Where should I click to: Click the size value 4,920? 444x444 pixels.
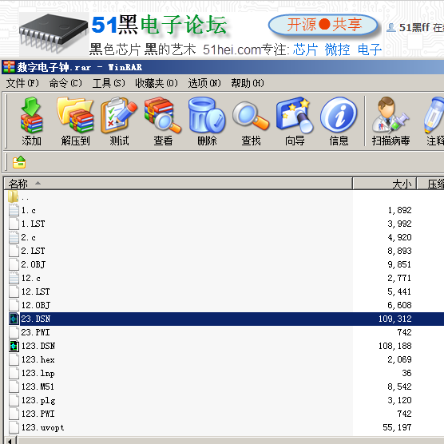(x=399, y=237)
